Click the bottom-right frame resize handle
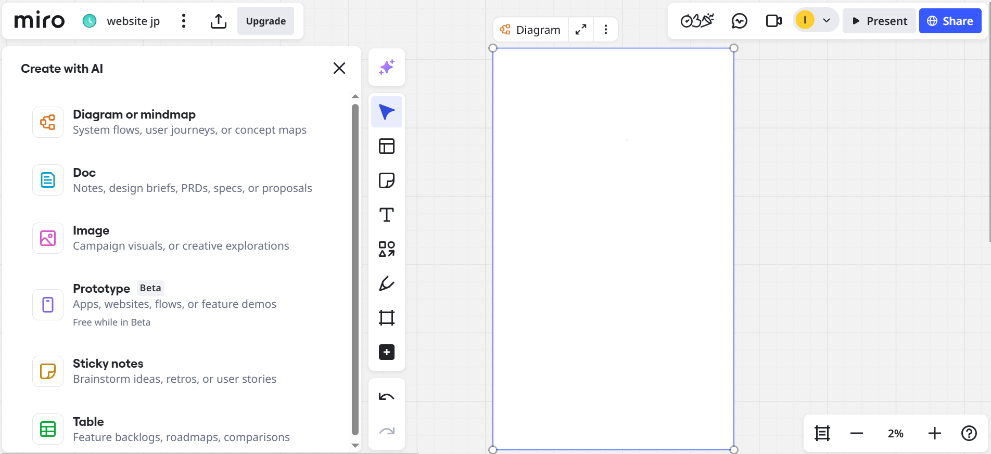 coord(734,450)
